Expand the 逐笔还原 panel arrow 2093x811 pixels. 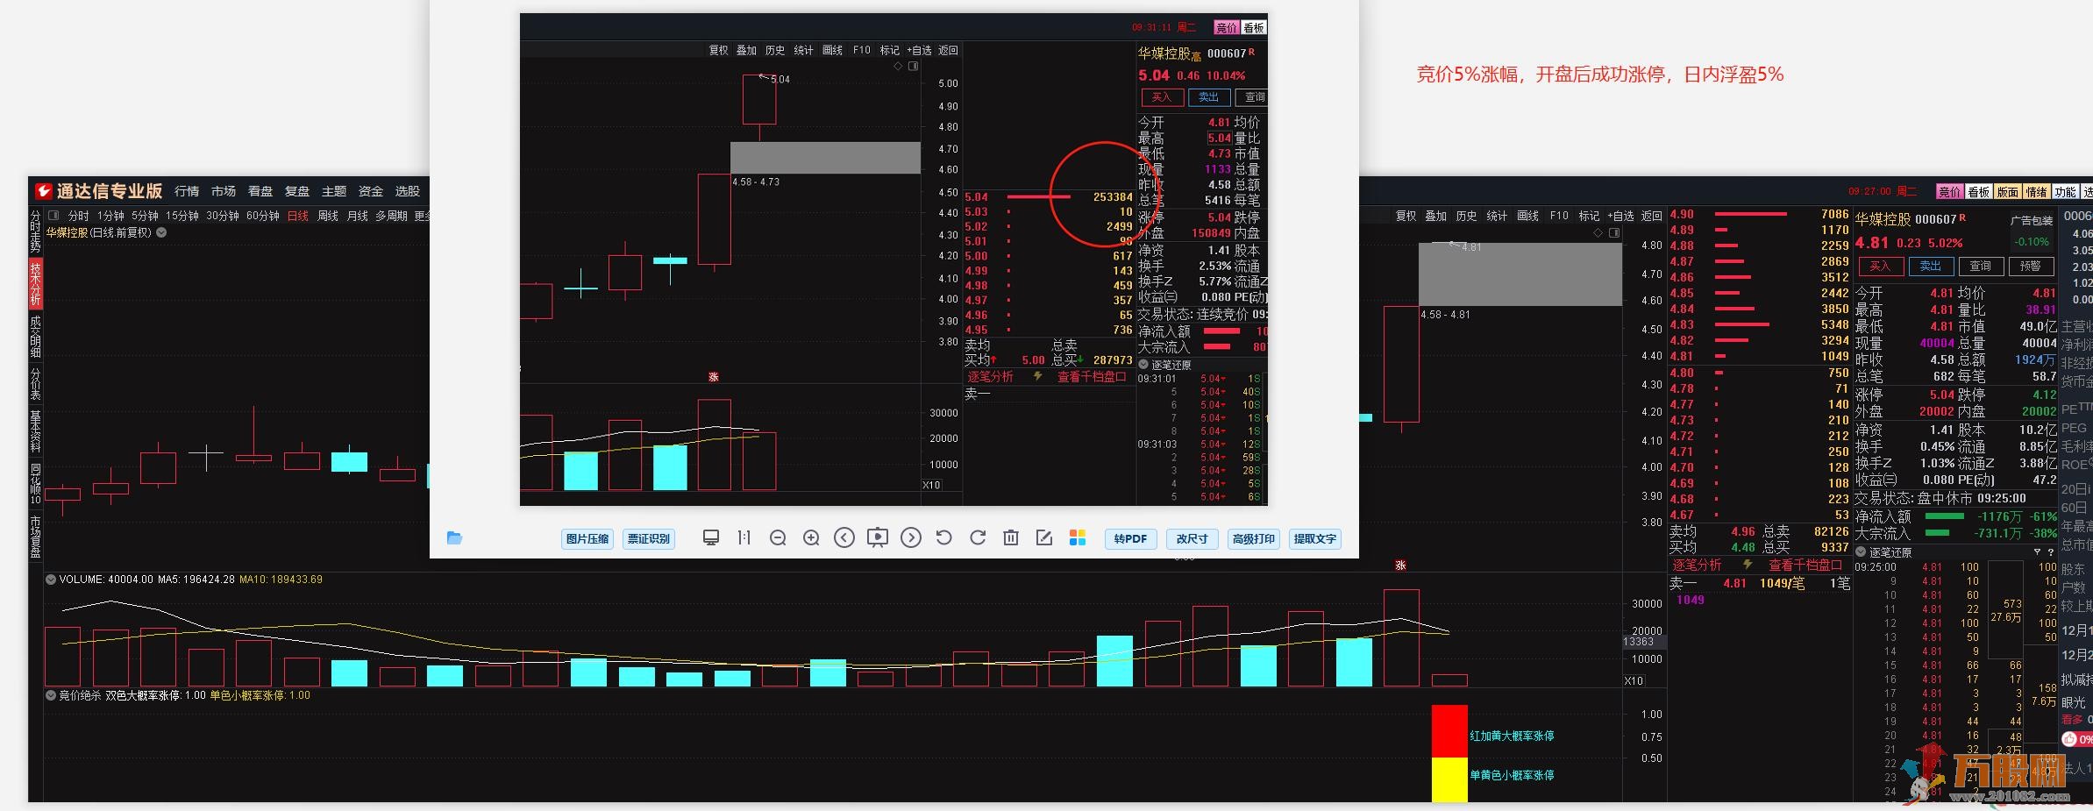(1861, 552)
